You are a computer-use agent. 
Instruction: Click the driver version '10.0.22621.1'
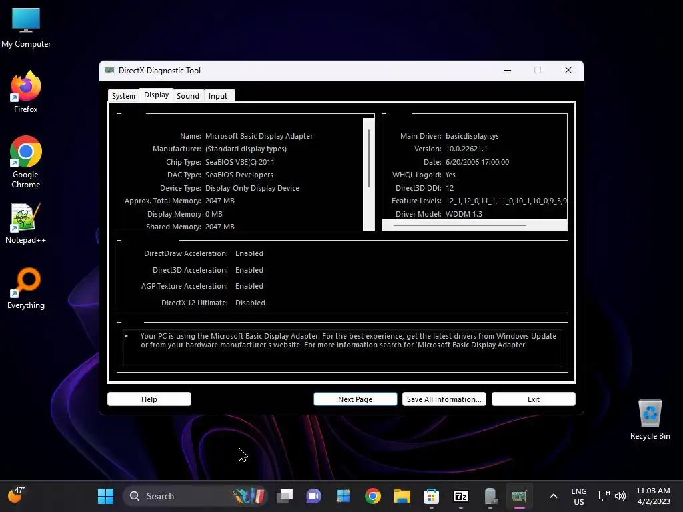tap(466, 149)
